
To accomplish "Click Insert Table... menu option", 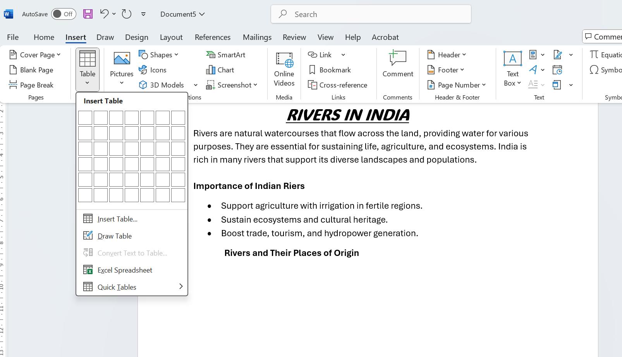I will point(117,219).
